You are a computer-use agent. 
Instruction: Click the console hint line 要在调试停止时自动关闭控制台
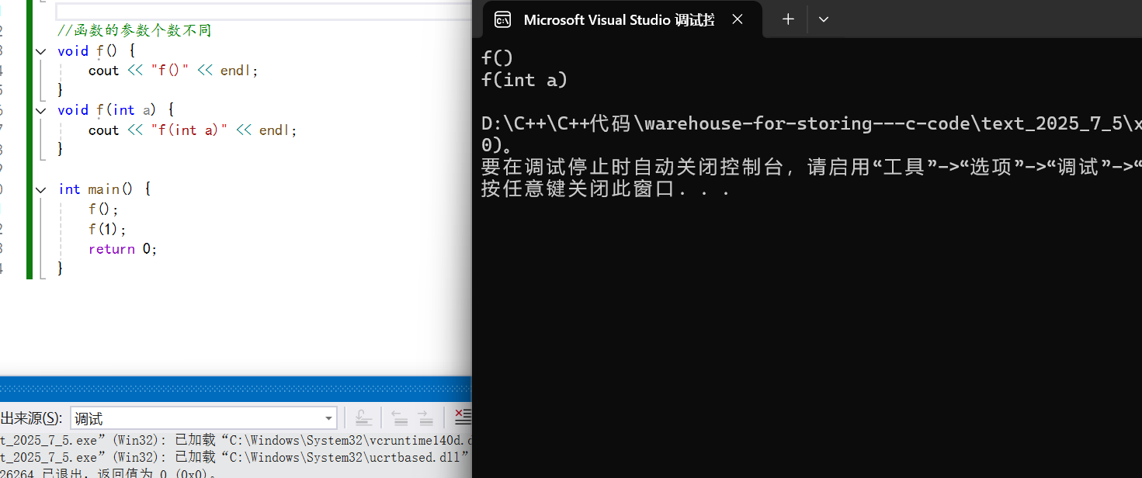[811, 167]
